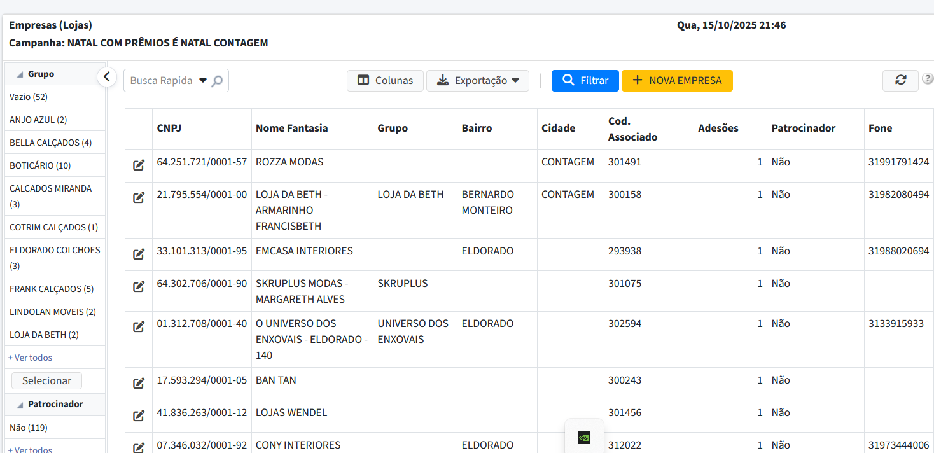Open edit icon for EMCASA INTERIORES row
The height and width of the screenshot is (453, 934).
[x=139, y=254]
